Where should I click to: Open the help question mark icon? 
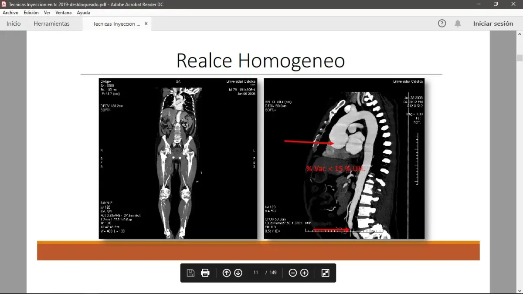(x=442, y=24)
